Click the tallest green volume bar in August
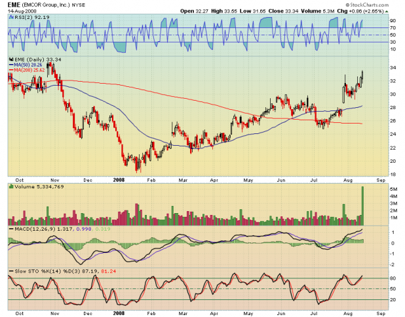The height and width of the screenshot is (317, 405). (362, 206)
